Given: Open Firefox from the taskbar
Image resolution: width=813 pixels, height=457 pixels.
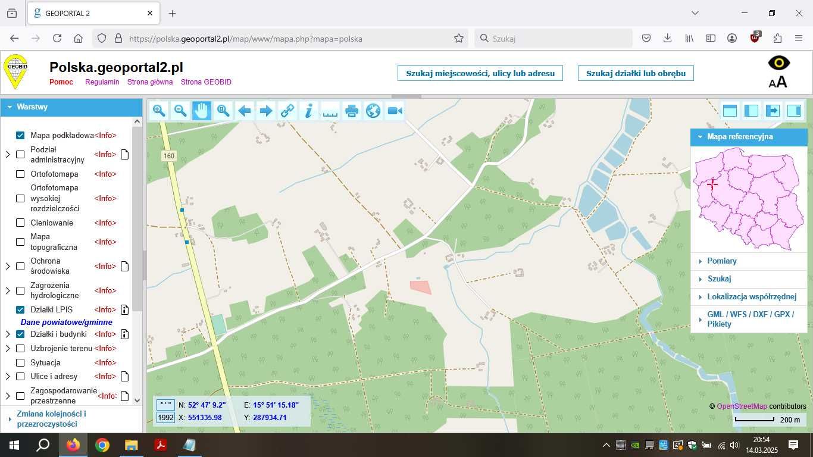Looking at the screenshot, I should 73,445.
